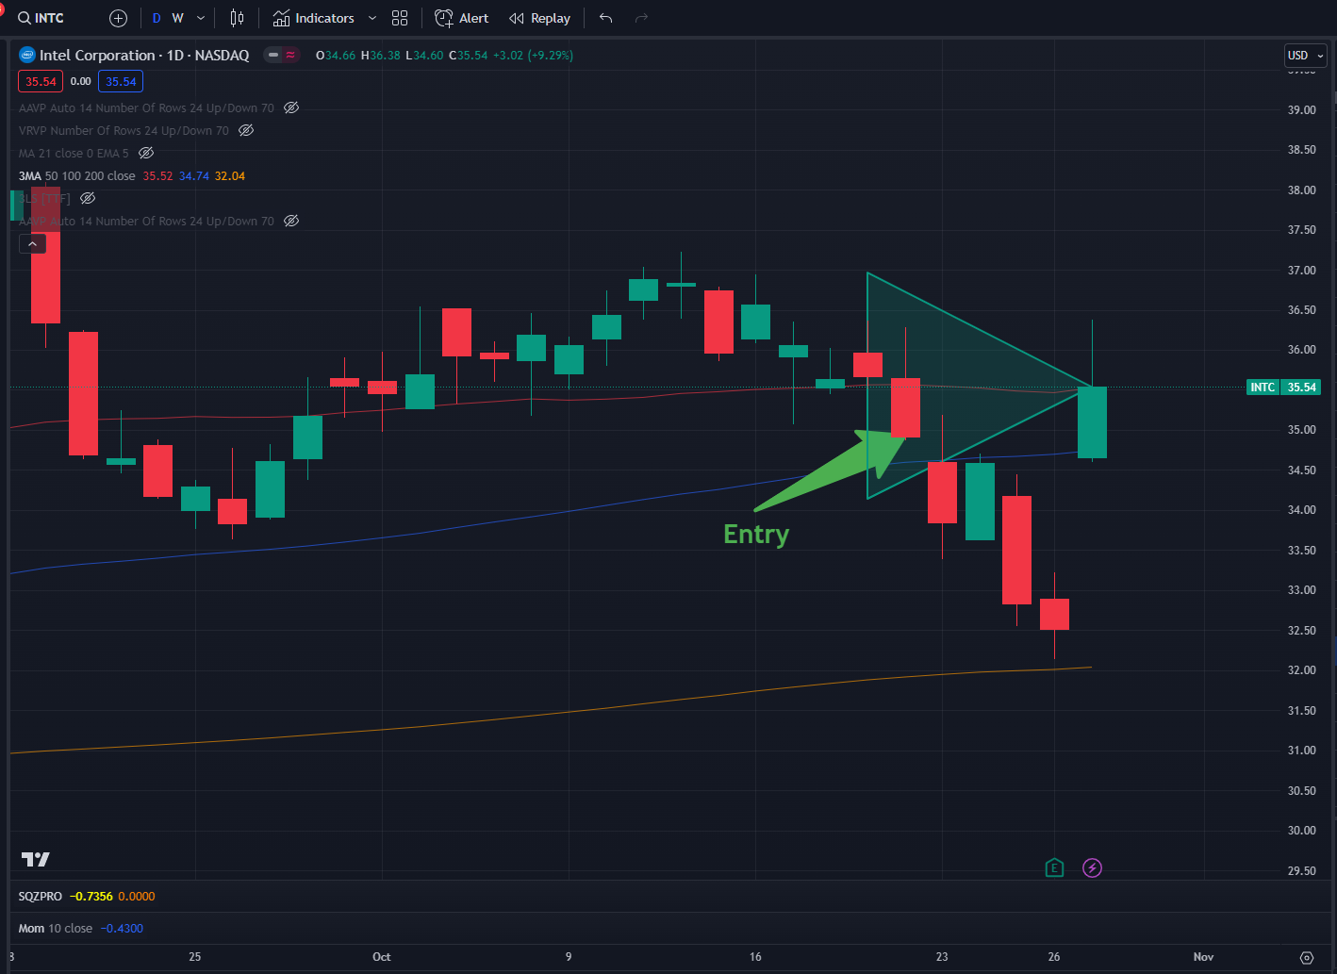This screenshot has height=974, width=1337.
Task: Click the −0.4300 momentum value
Action: (122, 929)
